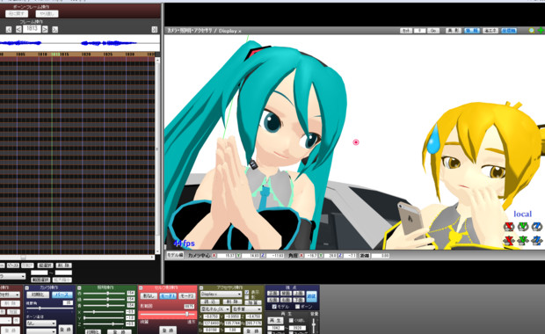Click the green plus move icon in the viewport header

[x=541, y=31]
